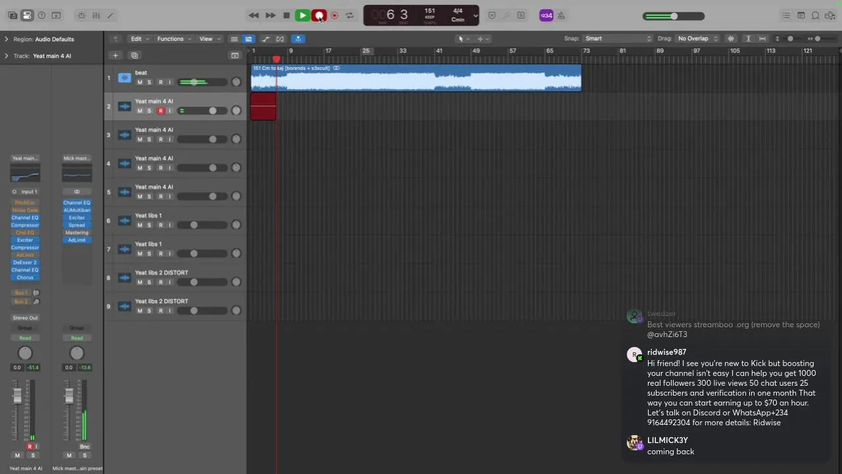This screenshot has width=842, height=474.
Task: Toggle Cycle mode
Action: pyautogui.click(x=350, y=15)
